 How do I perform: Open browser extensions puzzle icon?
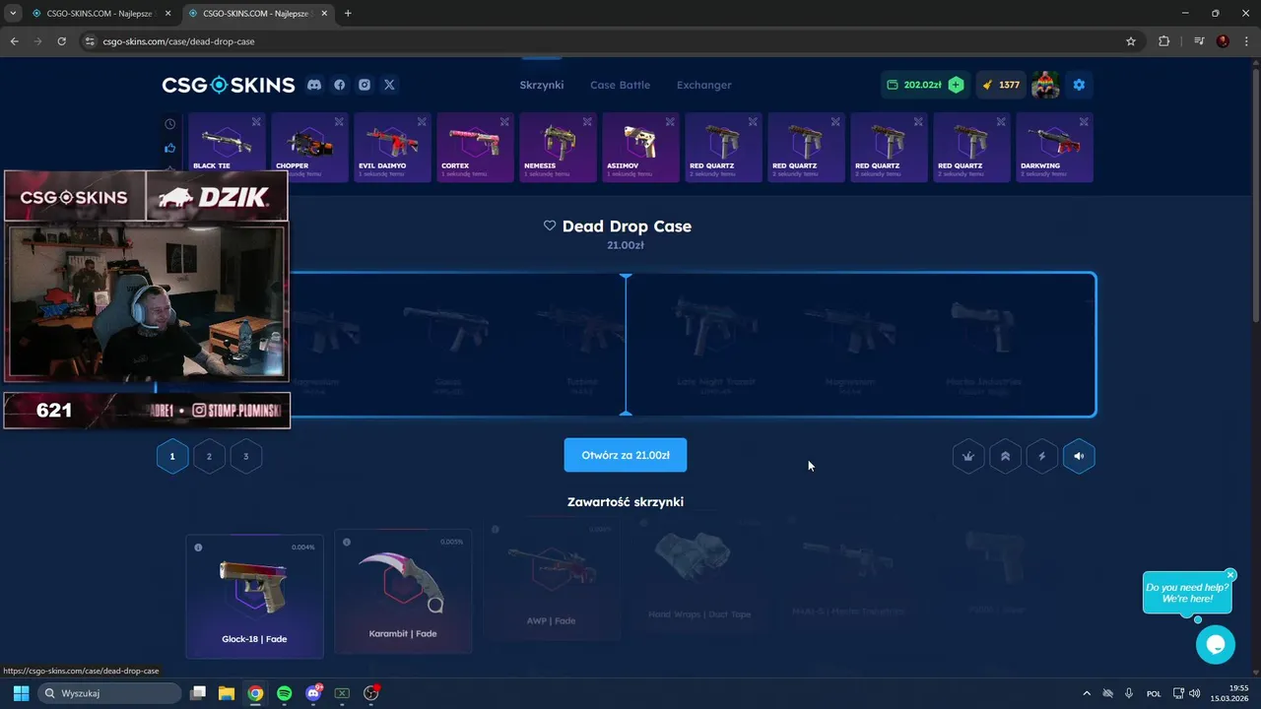(1164, 41)
